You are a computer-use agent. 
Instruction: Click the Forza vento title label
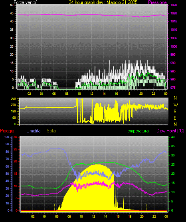[x=26, y=2]
